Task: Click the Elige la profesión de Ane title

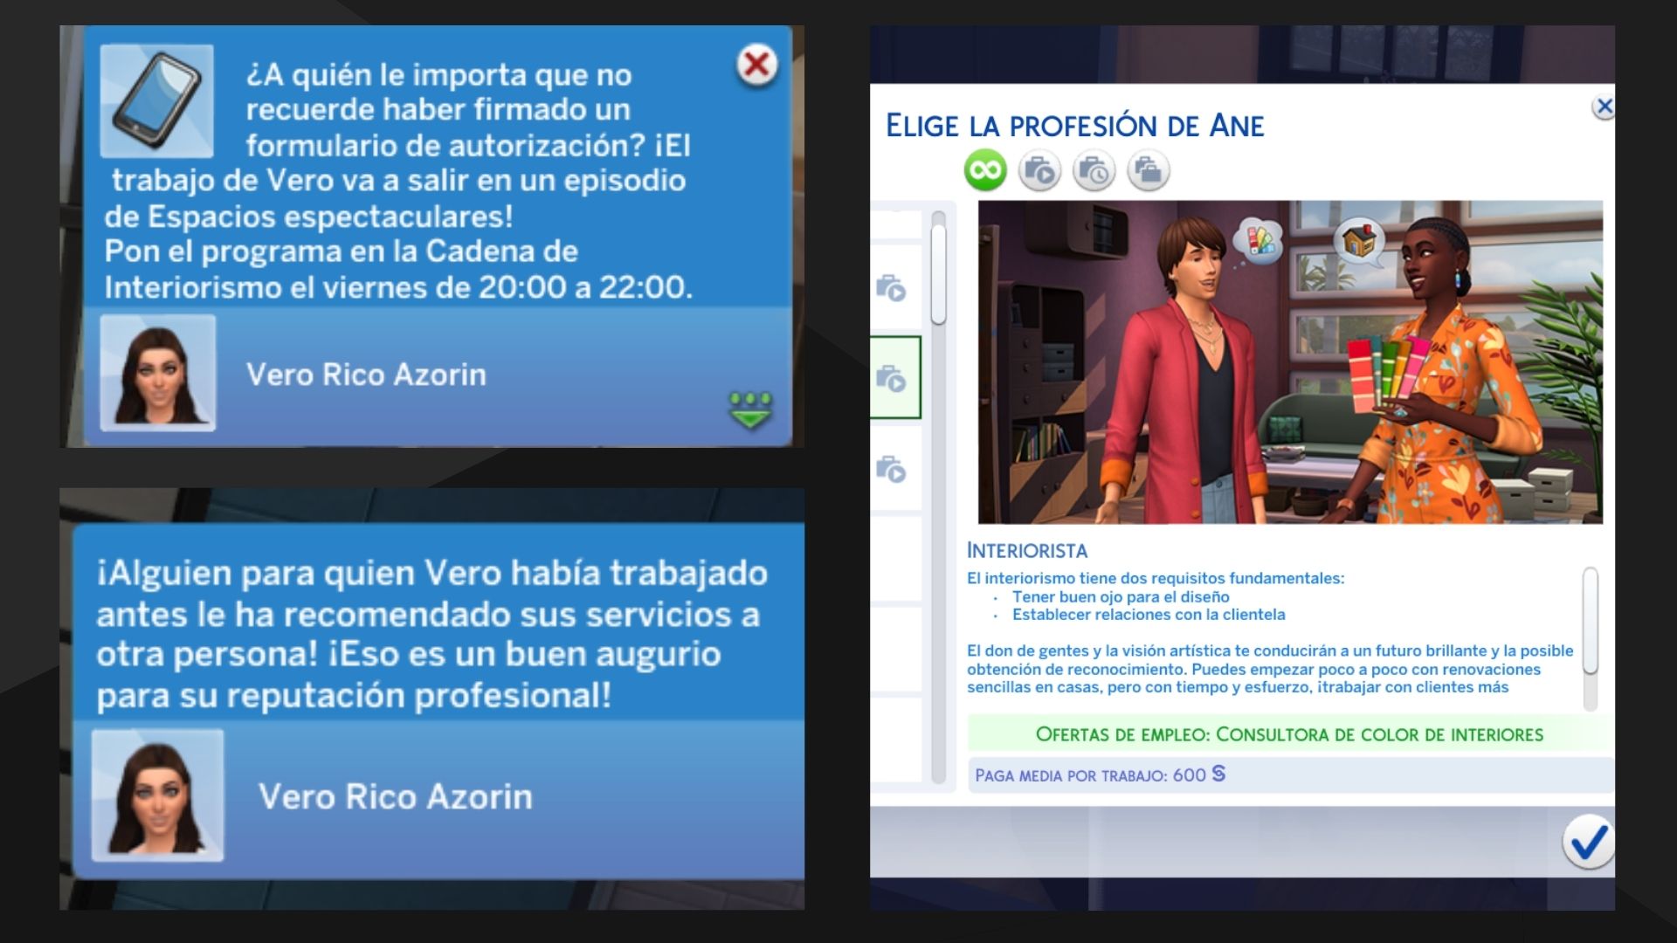Action: tap(1075, 126)
